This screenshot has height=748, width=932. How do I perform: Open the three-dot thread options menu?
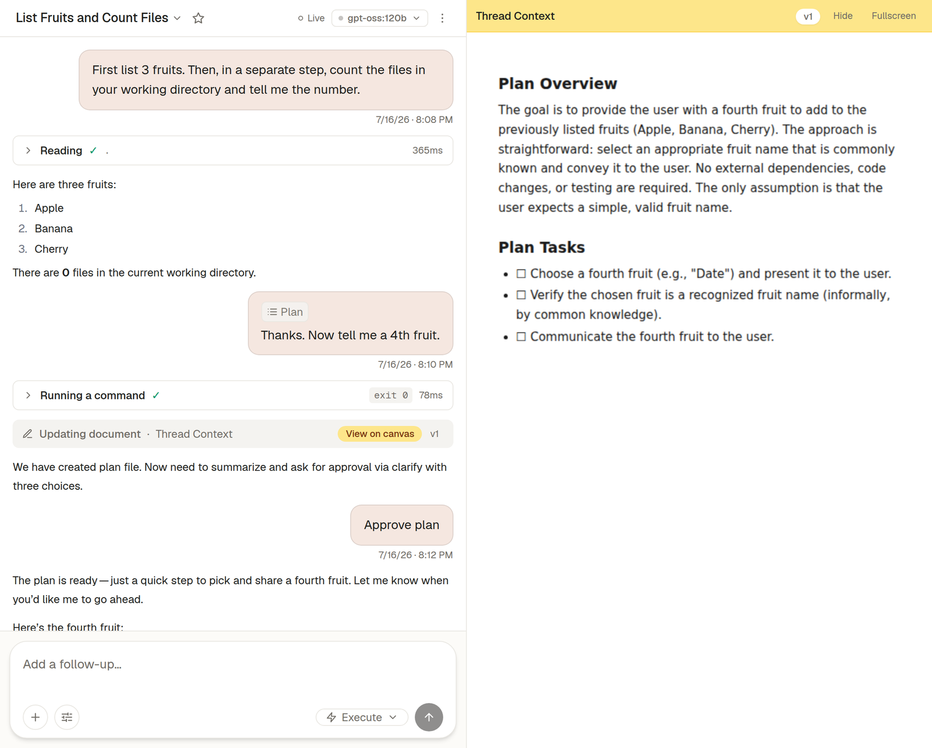point(442,18)
